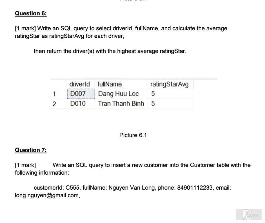The height and width of the screenshot is (223, 265).
Task: Click the [1 mark] label of Question 7
Action: 25,165
